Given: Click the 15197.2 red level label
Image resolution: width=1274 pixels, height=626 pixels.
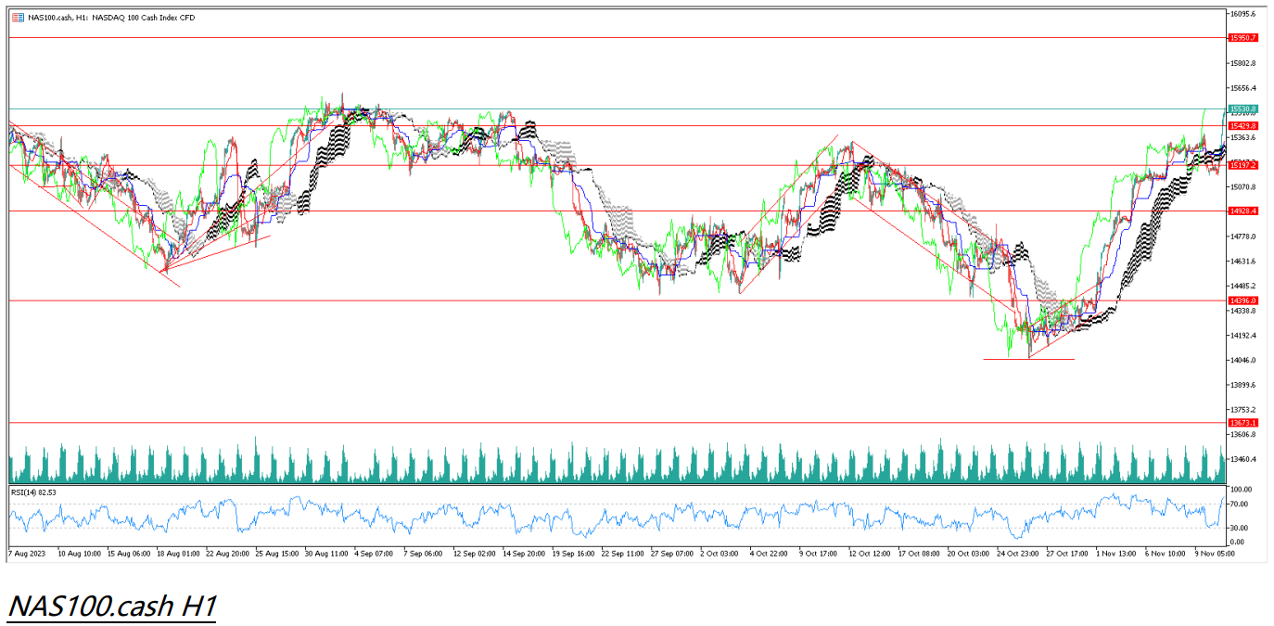Looking at the screenshot, I should coord(1242,165).
